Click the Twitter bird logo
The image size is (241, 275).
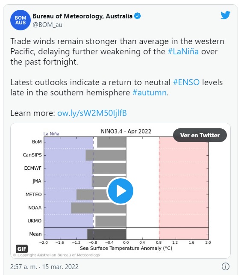click(225, 15)
